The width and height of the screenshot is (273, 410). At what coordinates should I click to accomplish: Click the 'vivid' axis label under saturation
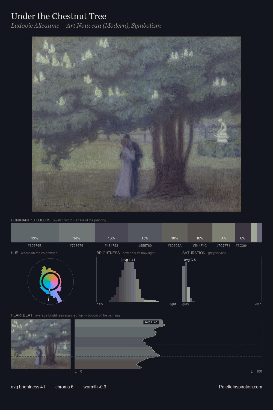pyautogui.click(x=258, y=304)
